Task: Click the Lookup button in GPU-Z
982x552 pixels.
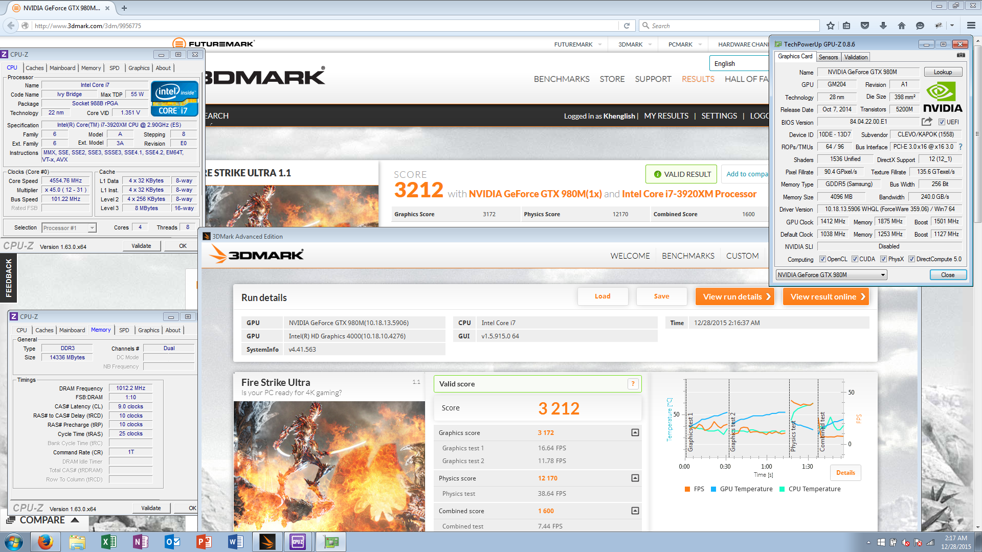Action: coord(943,72)
